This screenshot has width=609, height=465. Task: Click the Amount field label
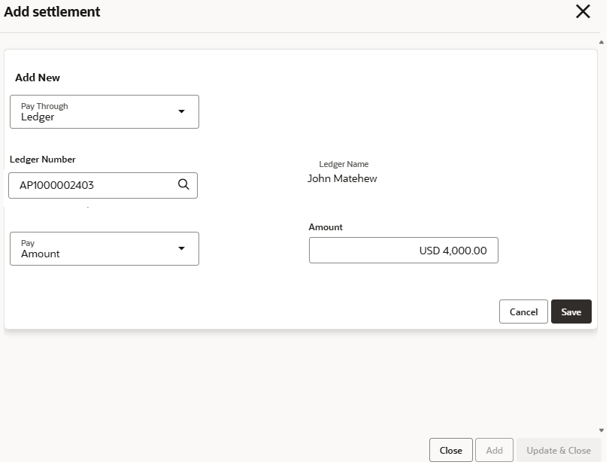point(326,227)
